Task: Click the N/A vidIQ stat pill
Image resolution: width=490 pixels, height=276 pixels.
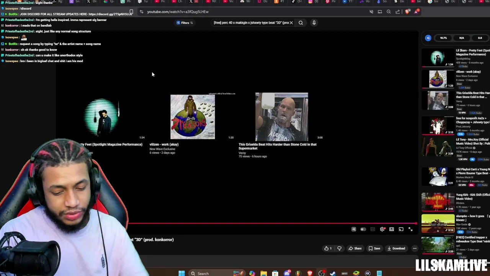Action: click(x=462, y=38)
